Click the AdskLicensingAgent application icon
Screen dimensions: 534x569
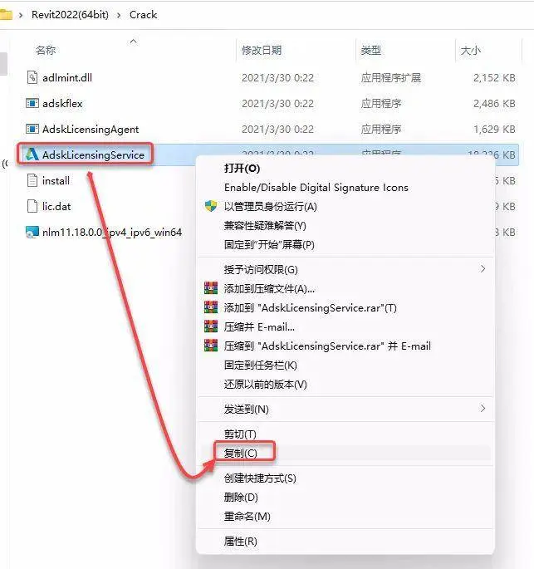point(32,129)
